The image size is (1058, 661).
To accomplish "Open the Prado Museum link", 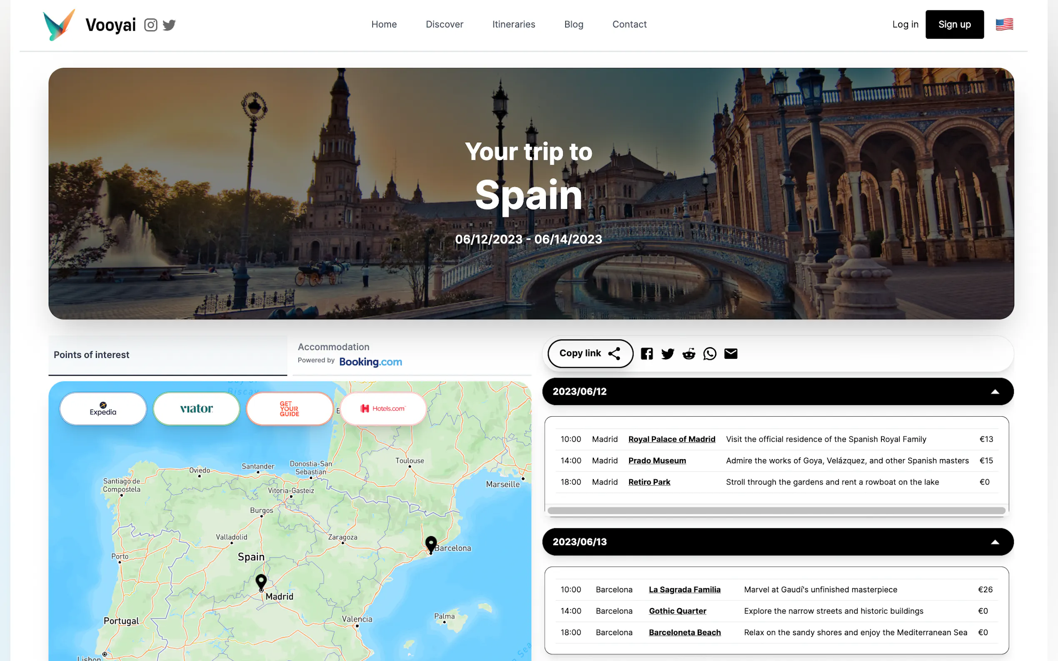I will pyautogui.click(x=657, y=460).
